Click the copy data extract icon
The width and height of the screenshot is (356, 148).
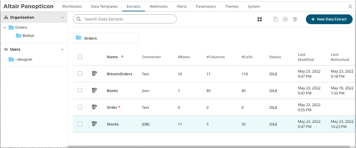coord(276,19)
